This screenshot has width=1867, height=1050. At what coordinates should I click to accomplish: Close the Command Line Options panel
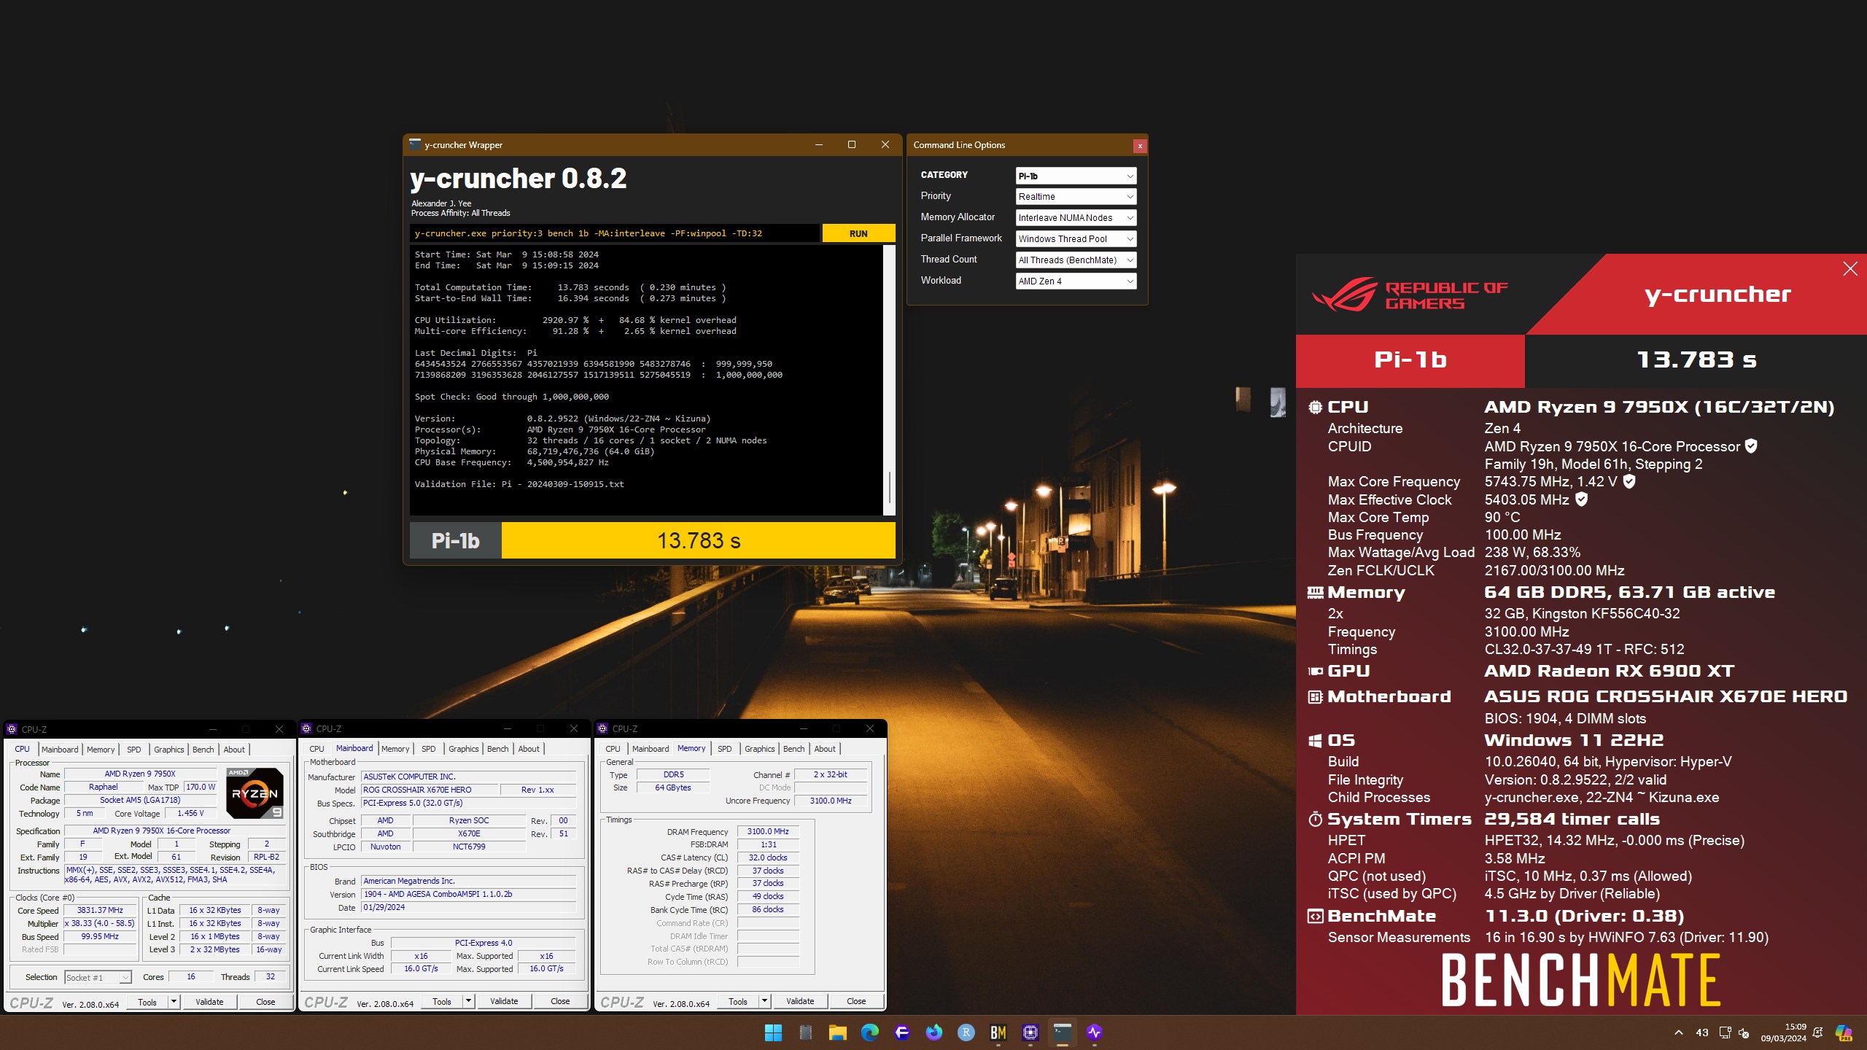tap(1139, 146)
